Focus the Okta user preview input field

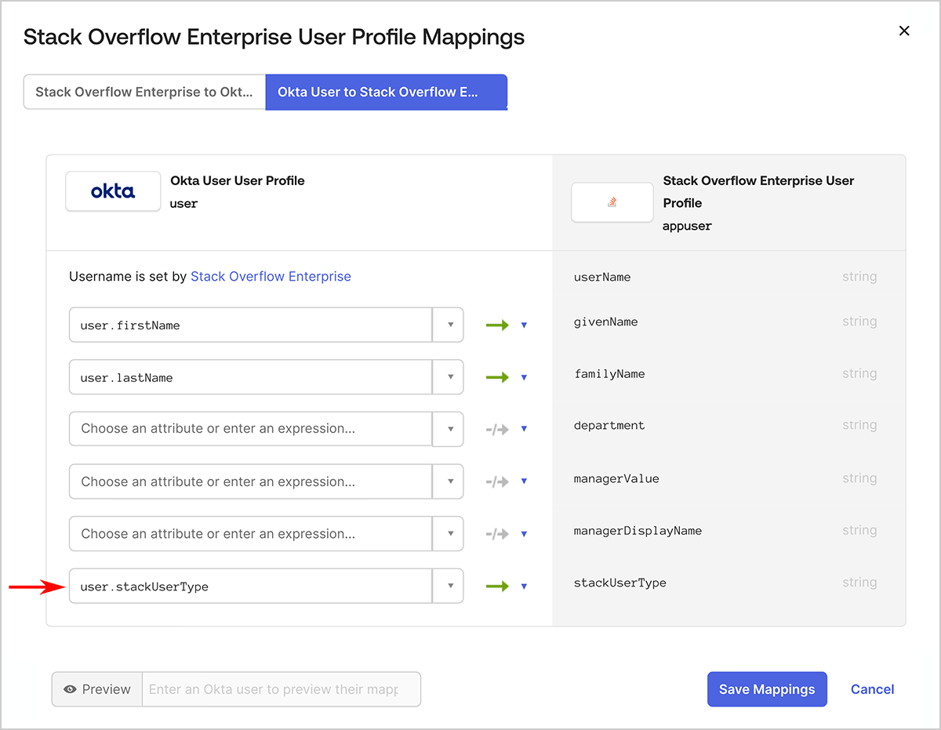click(x=281, y=689)
